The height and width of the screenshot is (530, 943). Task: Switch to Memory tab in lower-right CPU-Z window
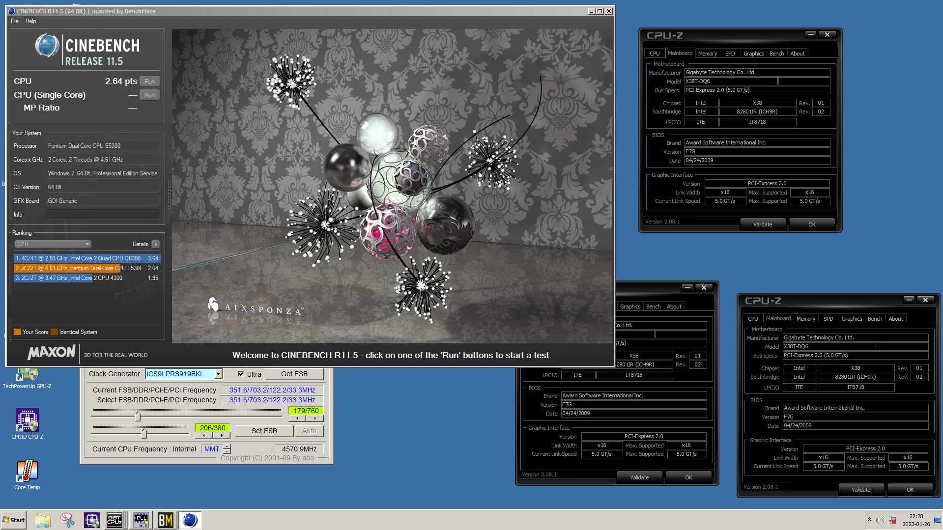(x=805, y=319)
